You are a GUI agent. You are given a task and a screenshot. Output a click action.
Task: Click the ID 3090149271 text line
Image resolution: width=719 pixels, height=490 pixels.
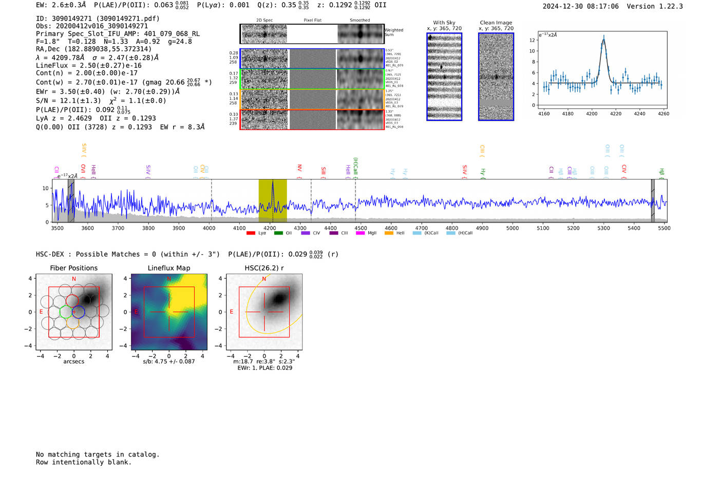tap(98, 19)
